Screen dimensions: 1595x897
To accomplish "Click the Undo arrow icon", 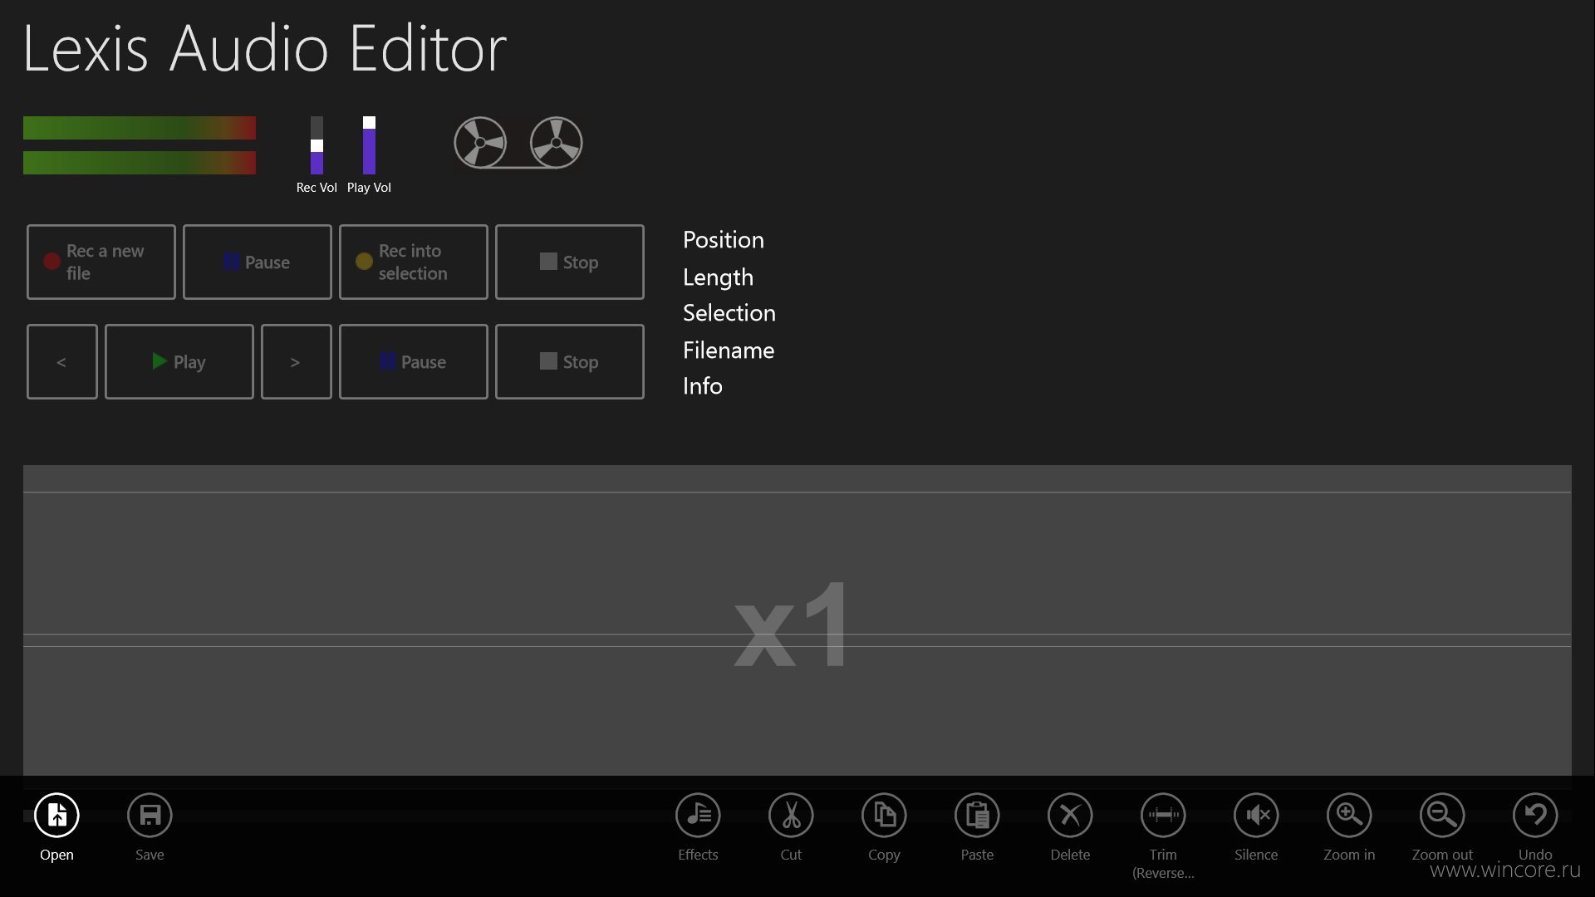I will (x=1535, y=816).
